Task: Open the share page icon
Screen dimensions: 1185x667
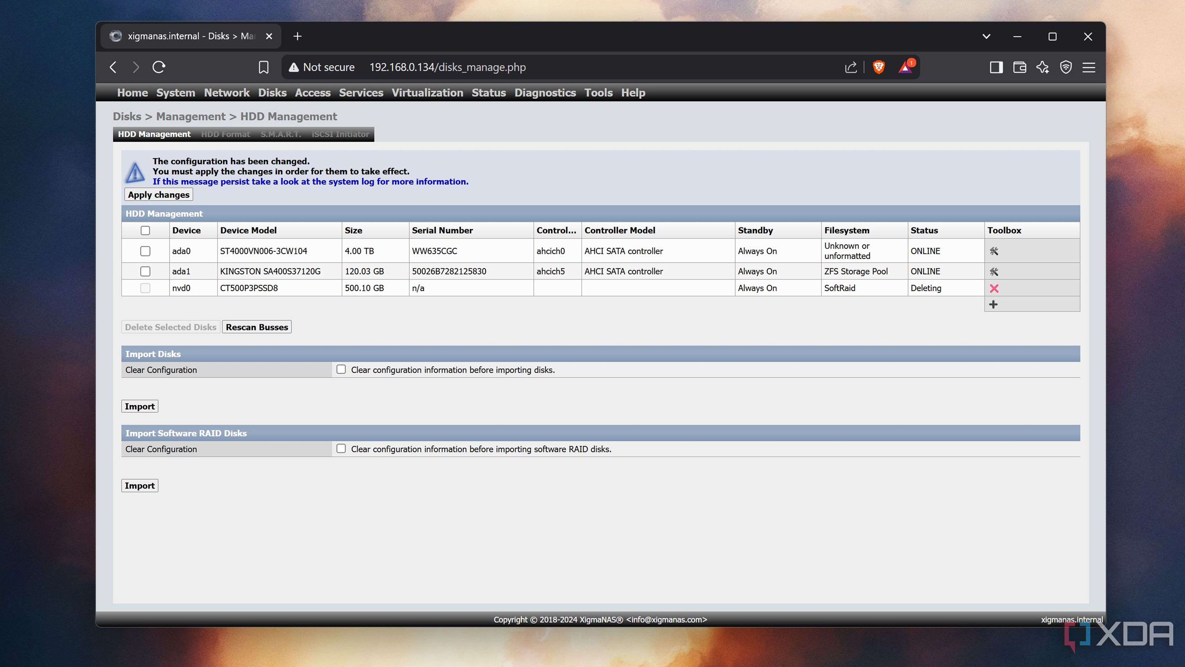Action: [850, 67]
